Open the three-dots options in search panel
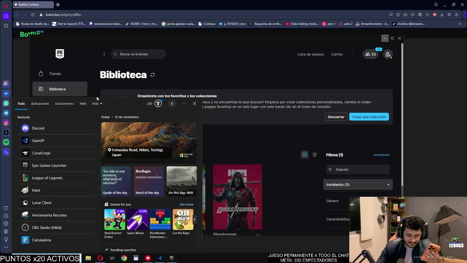The width and height of the screenshot is (467, 263). click(184, 103)
